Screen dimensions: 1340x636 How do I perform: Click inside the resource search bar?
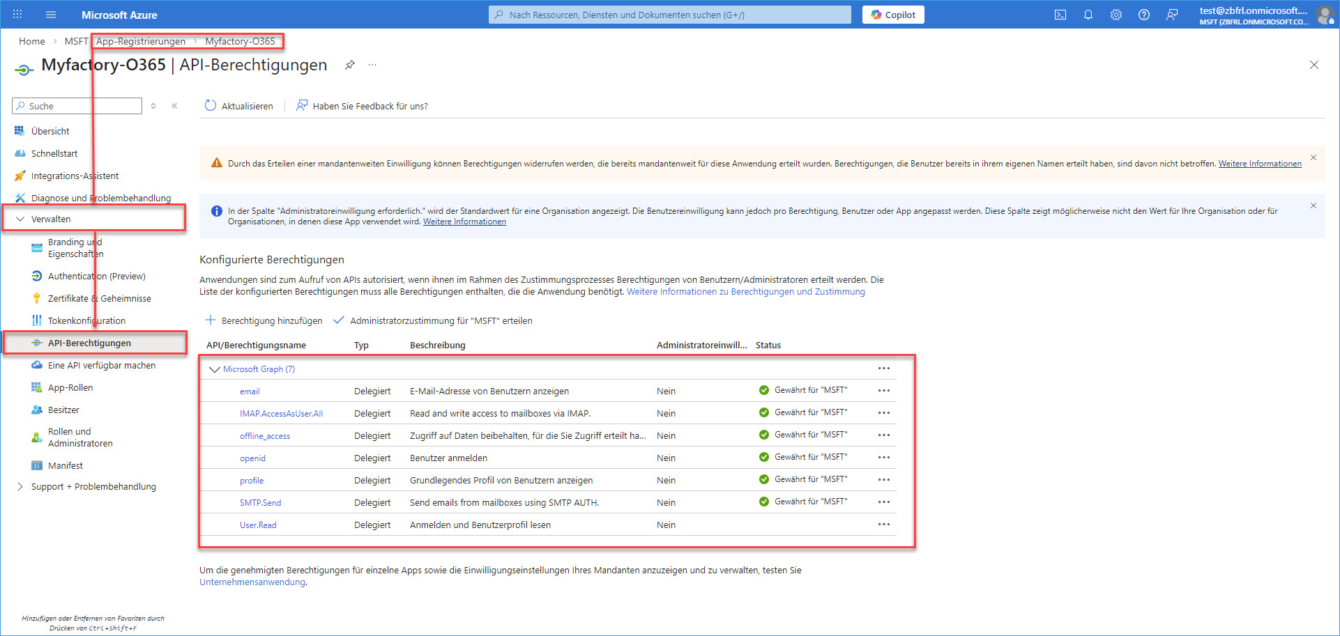[x=669, y=14]
